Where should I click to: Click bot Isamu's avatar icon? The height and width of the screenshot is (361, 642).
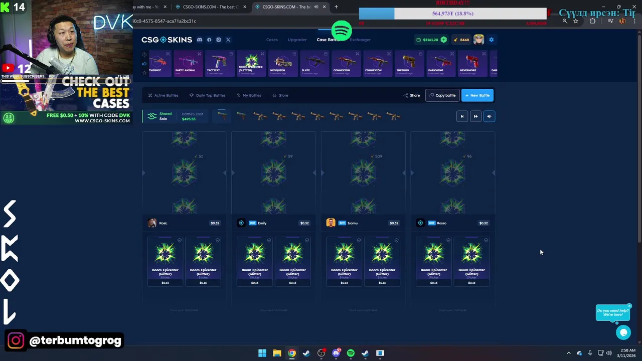pos(331,223)
